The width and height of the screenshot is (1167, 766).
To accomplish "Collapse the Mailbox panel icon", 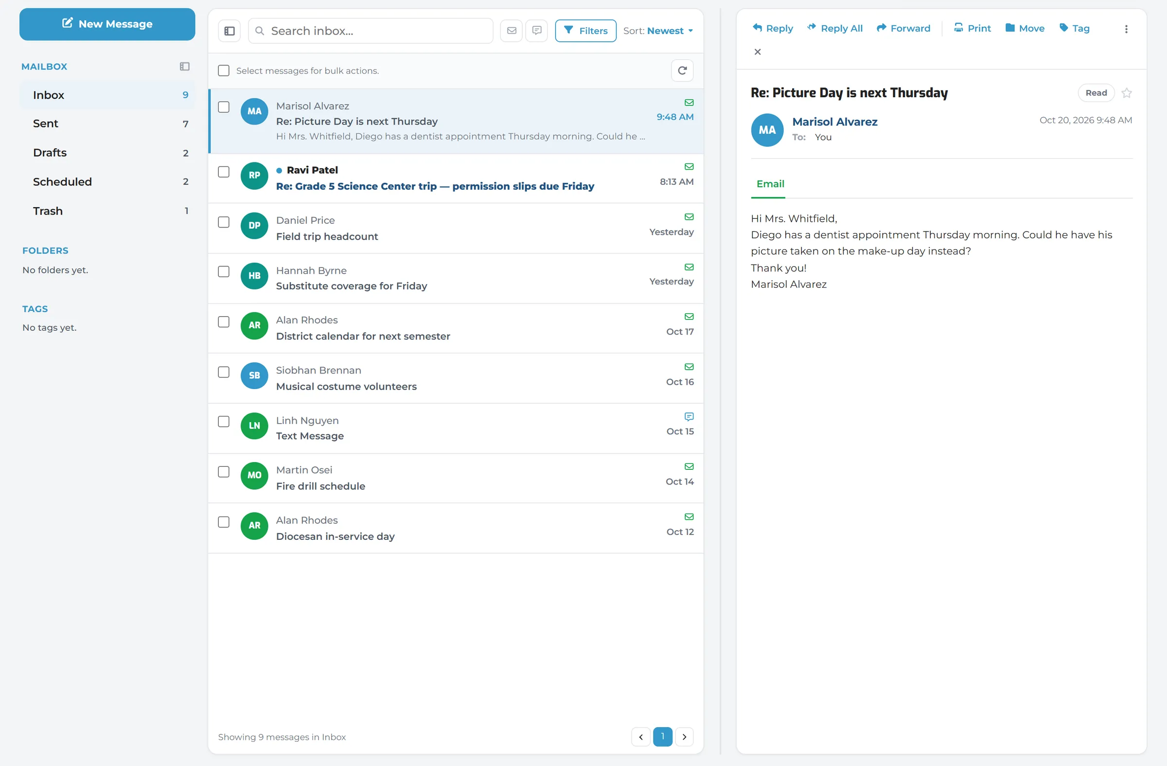I will click(184, 66).
